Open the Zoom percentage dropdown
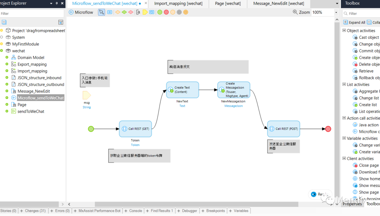 336,12
